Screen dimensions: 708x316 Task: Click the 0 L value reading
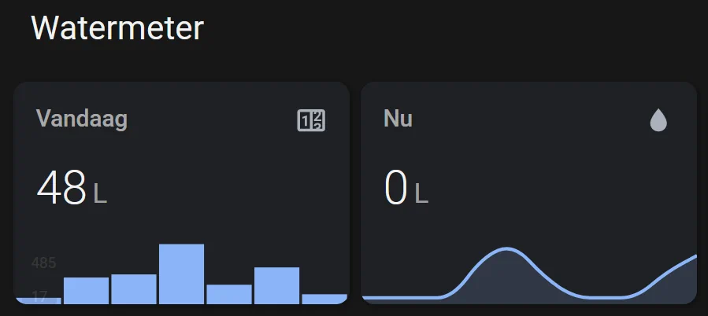[x=406, y=188]
